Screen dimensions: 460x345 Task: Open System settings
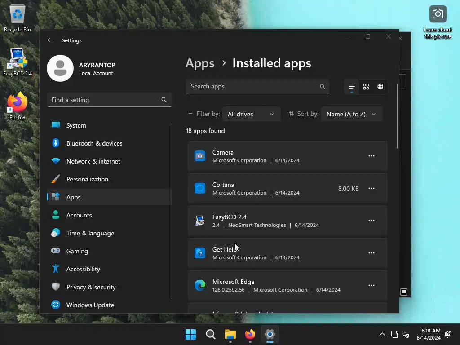(109, 125)
